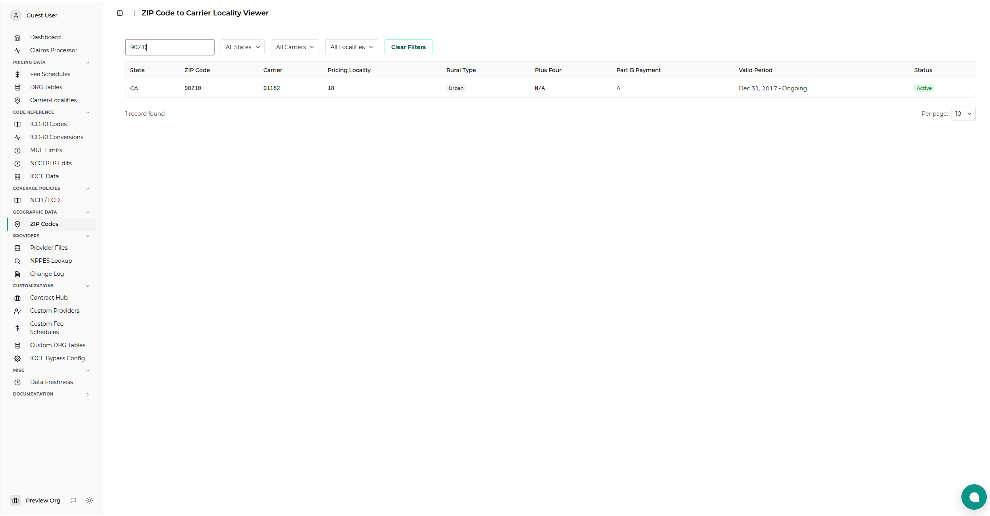Open the All States dropdown
Viewport: 990px width, 516px height.
click(x=242, y=47)
